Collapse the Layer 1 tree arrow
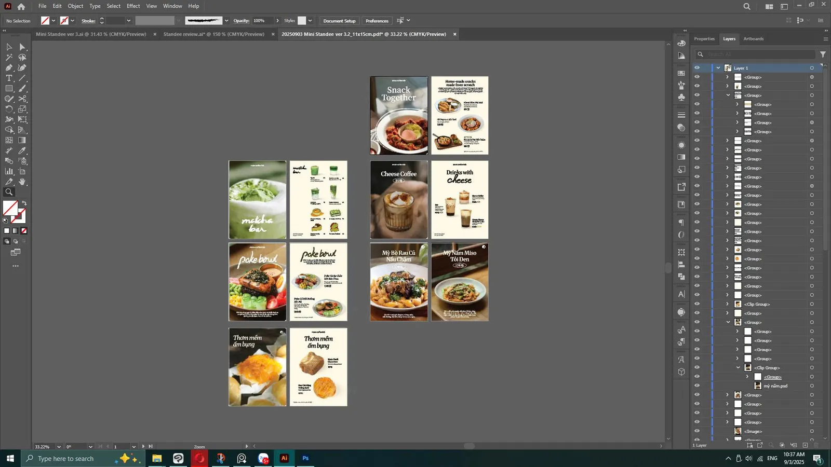This screenshot has height=467, width=831. pos(718,68)
